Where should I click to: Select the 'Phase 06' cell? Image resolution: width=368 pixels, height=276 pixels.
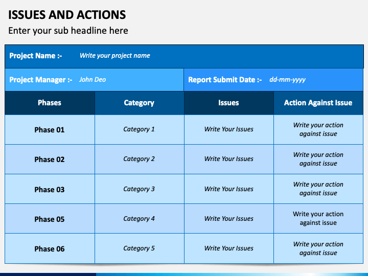(x=50, y=248)
